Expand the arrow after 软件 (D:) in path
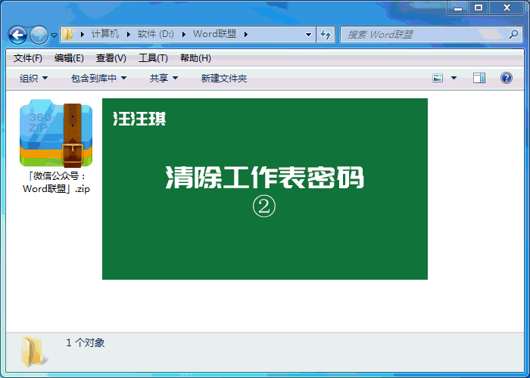 [x=183, y=35]
